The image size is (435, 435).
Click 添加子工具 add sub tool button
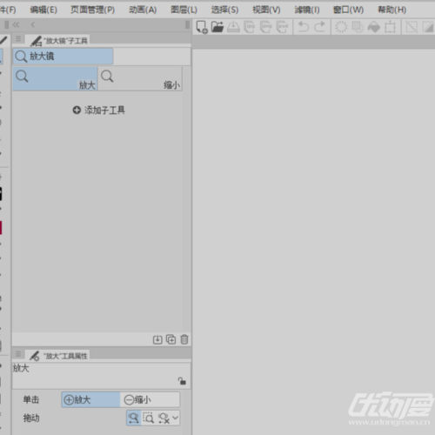(x=98, y=110)
